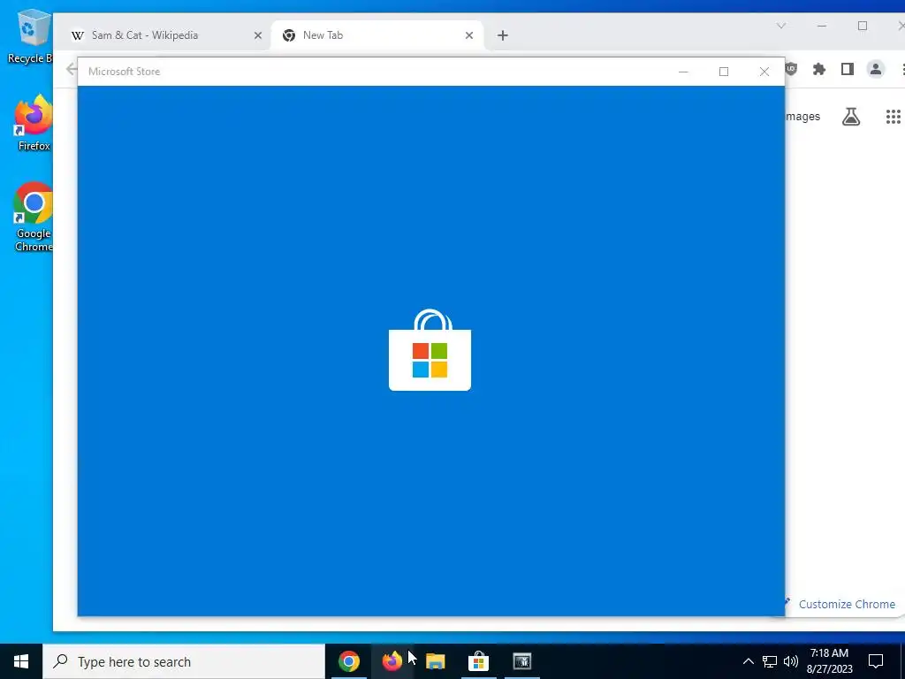Close the Microsoft Store window
Image resolution: width=905 pixels, height=679 pixels.
click(x=764, y=72)
